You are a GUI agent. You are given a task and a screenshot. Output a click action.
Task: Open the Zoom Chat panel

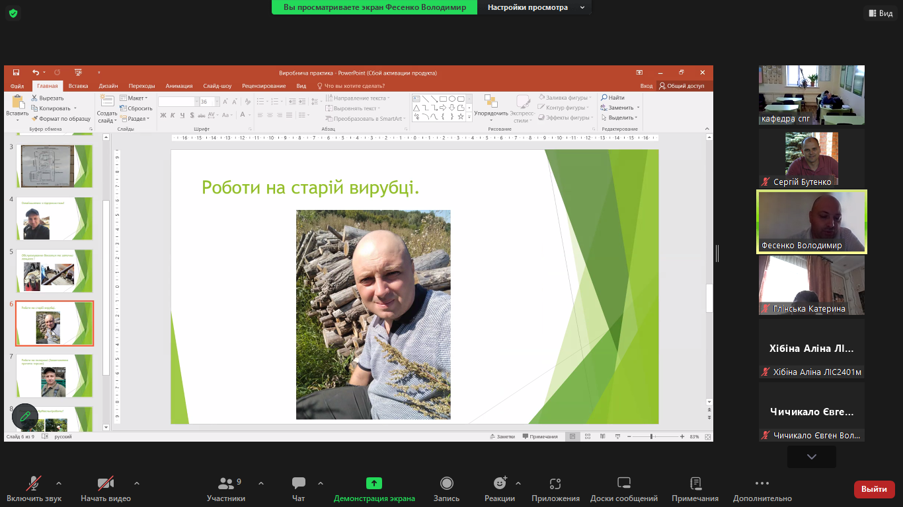click(298, 484)
